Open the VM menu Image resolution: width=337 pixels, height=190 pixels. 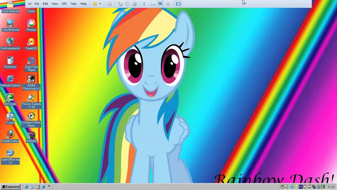(x=64, y=4)
